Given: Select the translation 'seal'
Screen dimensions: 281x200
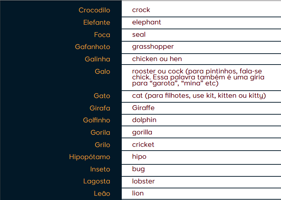Looking at the screenshot, I should coord(139,35).
